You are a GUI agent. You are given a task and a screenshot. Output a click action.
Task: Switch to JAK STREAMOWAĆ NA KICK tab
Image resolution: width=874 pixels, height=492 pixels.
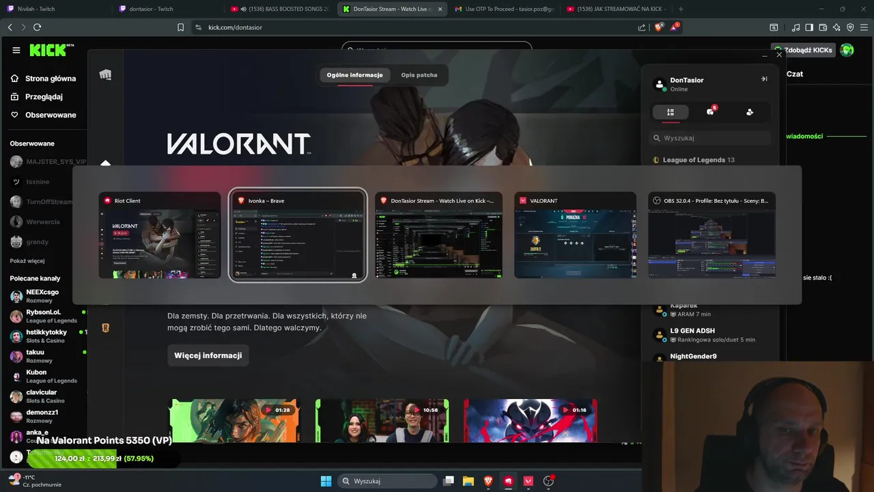[616, 9]
